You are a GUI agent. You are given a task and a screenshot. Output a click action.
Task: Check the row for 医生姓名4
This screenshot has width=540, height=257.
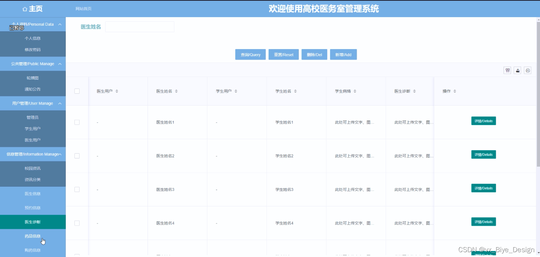77,223
